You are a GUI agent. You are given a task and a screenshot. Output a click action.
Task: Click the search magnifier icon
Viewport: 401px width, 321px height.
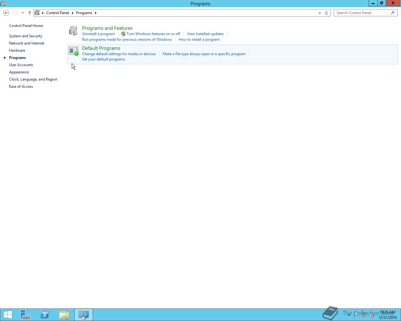[x=393, y=13]
